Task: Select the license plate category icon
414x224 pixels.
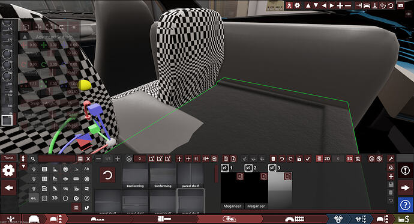Action: (x=76, y=179)
